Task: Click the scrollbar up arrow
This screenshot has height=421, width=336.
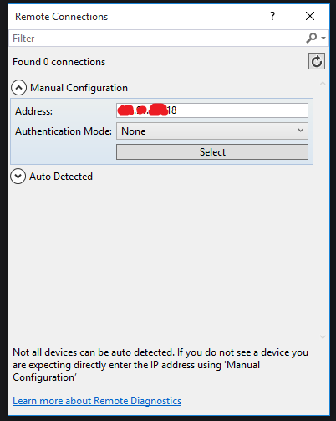Action: (323, 84)
